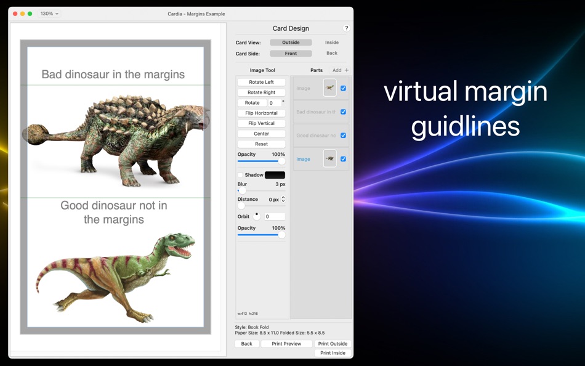
Task: Click the shadow Blur slider handle
Action: coord(242,191)
